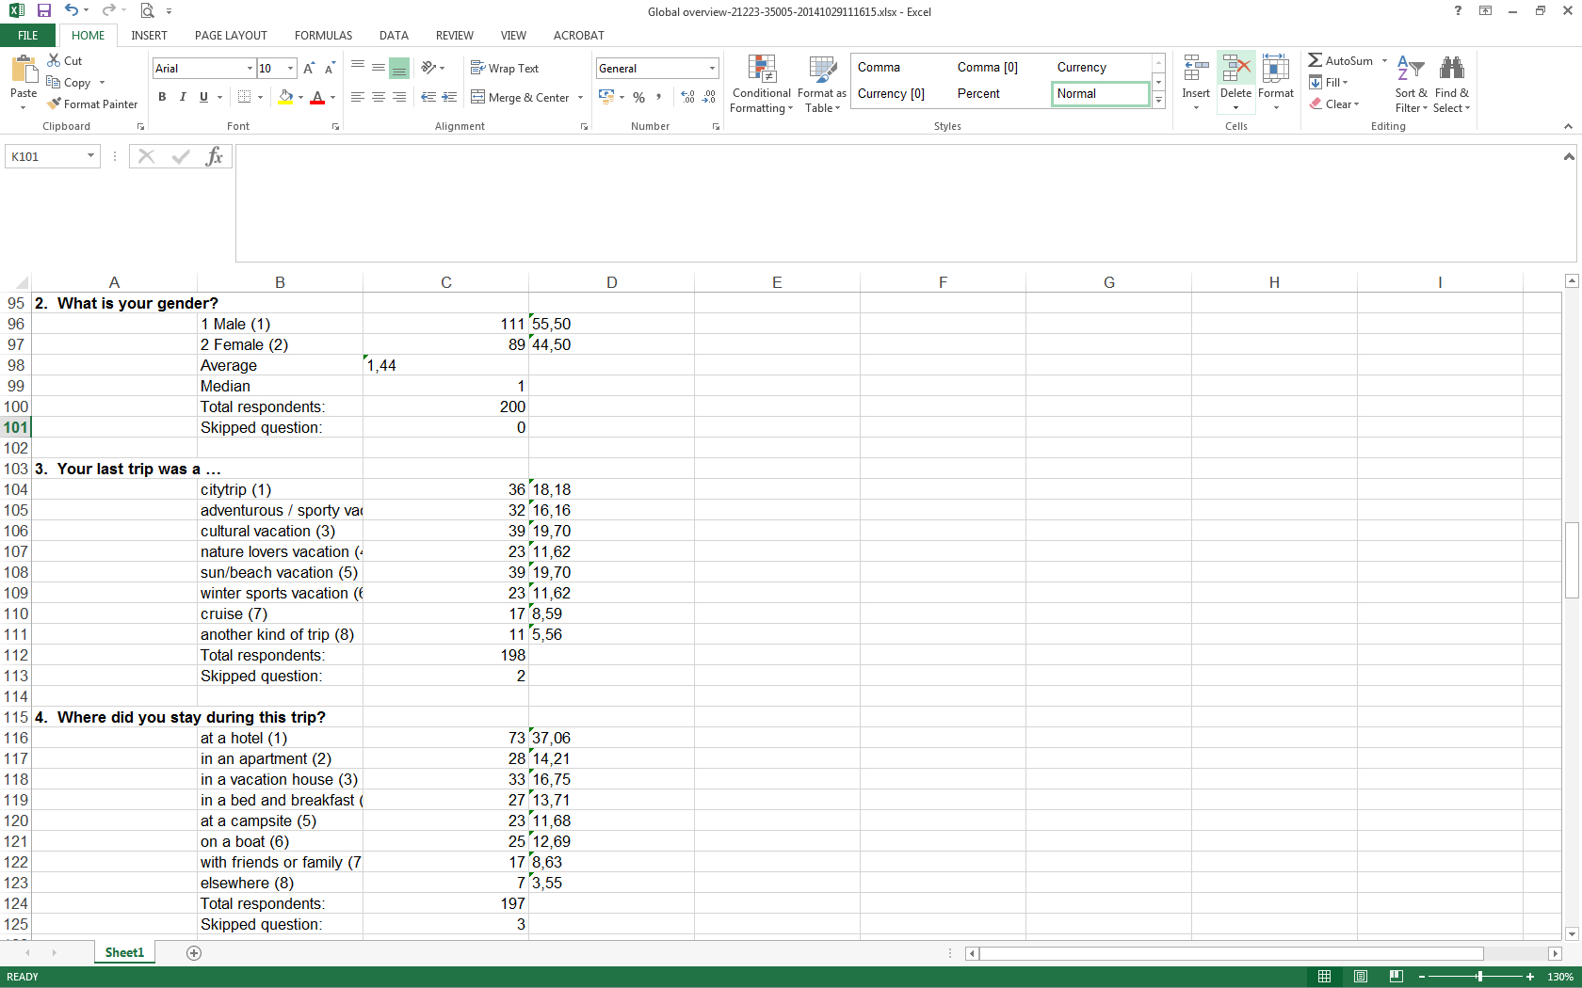Apply Percent Style with the % icon

click(x=638, y=97)
